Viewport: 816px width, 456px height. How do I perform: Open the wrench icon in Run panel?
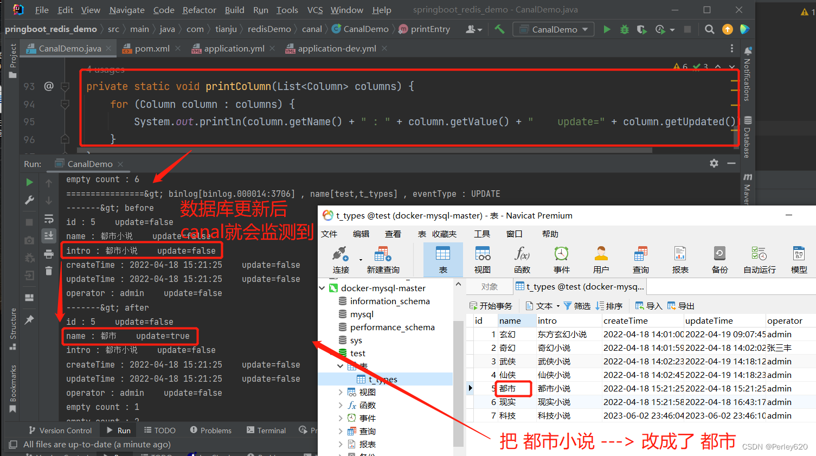(x=29, y=200)
